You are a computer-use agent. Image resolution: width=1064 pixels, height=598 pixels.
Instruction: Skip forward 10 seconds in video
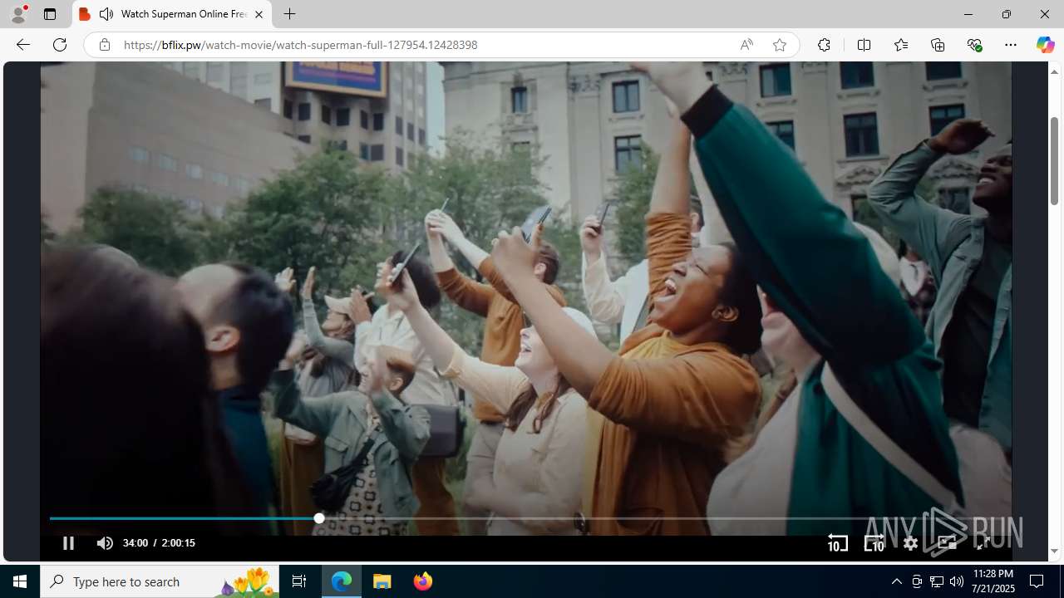[x=874, y=543]
